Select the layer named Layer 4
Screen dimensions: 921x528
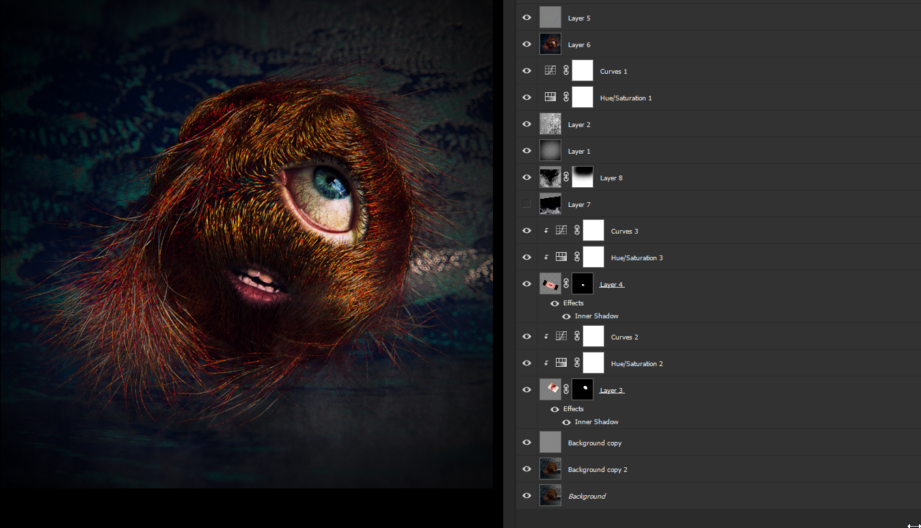click(x=611, y=284)
